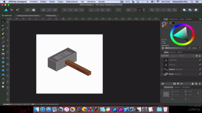
Task: Open the Seleccionar menu
Action: pyautogui.click(x=72, y=2)
